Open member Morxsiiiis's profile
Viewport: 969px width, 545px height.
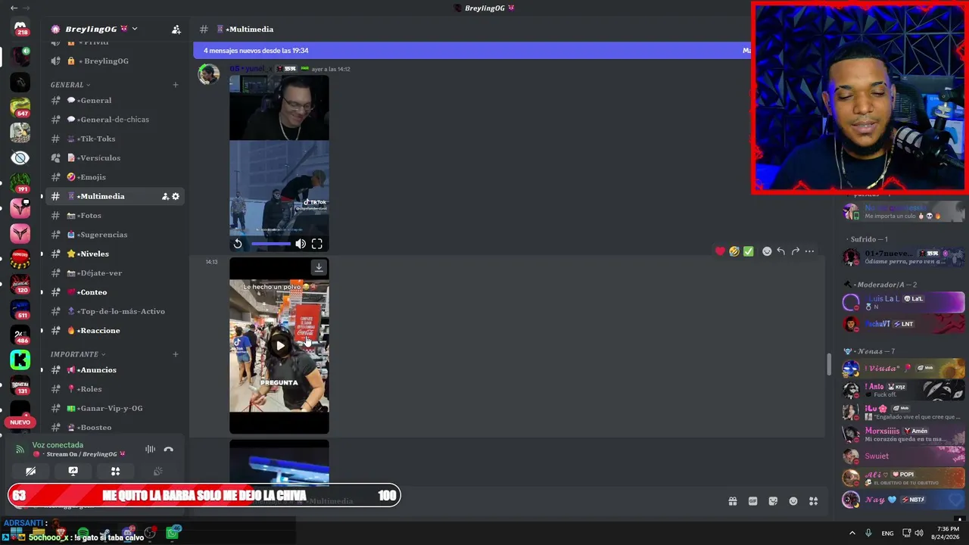point(903,434)
